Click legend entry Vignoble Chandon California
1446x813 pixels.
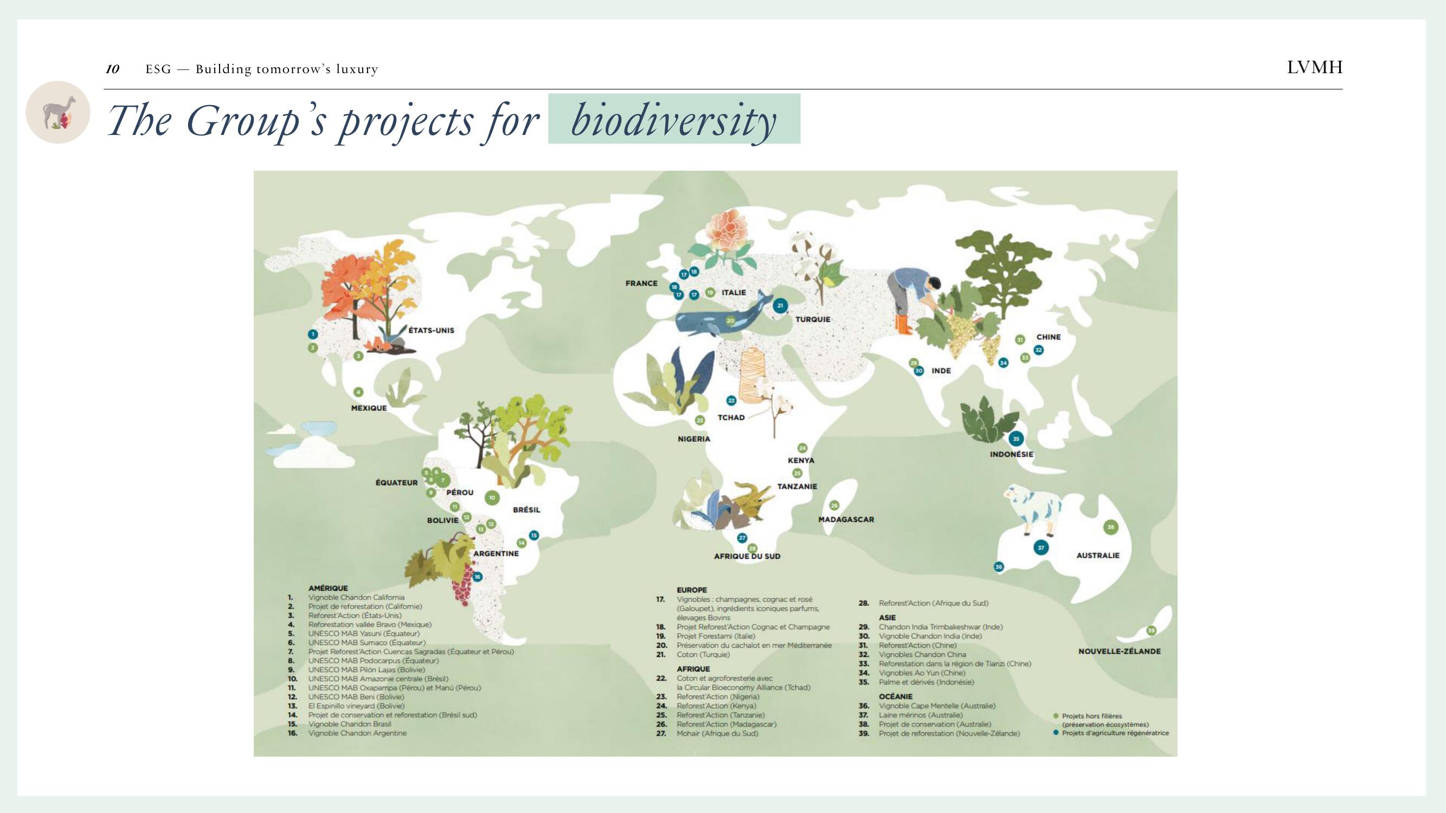coord(356,597)
